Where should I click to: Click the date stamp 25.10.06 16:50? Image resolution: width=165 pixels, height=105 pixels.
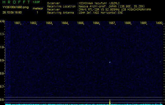pyautogui.click(x=12, y=12)
